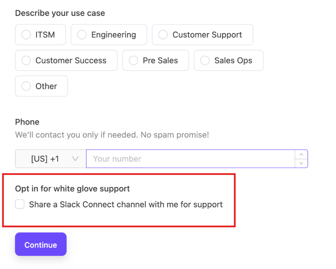This screenshot has width=336, height=269.
Task: Select the Customer Support use case
Action: pos(202,35)
